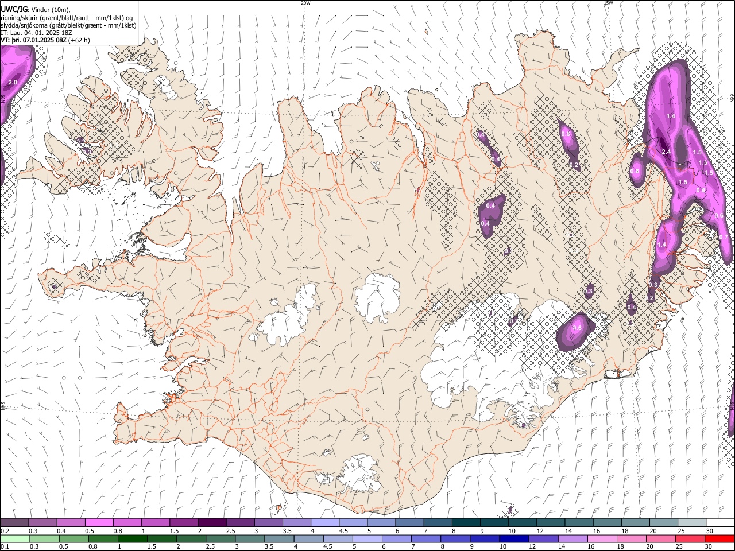
Task: Click the "slydda/snjókoma" legend description line
Action: coord(68,25)
